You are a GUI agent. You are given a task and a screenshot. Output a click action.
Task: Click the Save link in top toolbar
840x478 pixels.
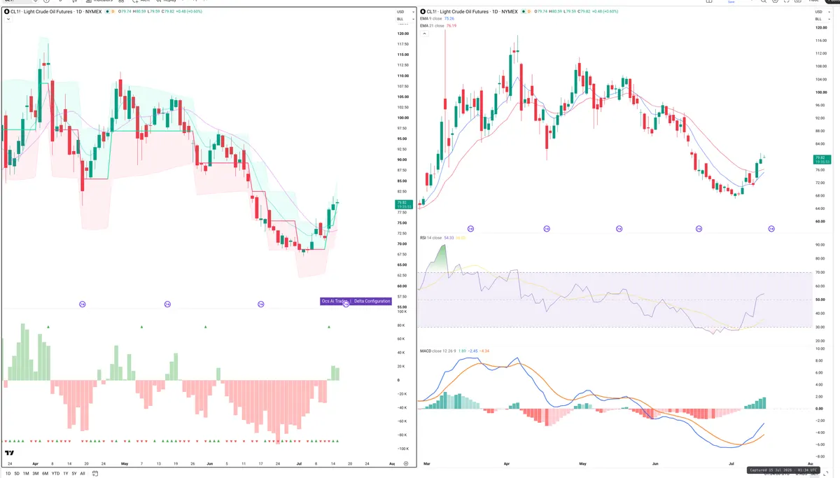coord(731,2)
